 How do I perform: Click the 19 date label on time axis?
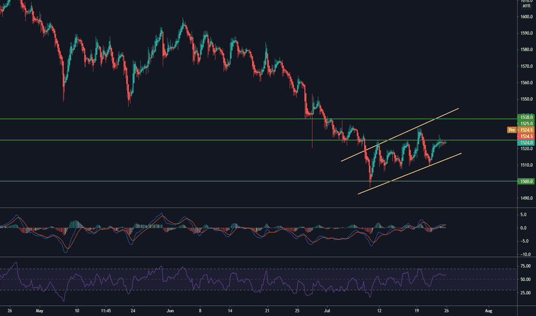click(417, 311)
